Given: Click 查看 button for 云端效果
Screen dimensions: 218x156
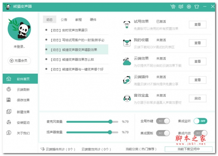Looking at the screenshot, I should [x=197, y=61].
